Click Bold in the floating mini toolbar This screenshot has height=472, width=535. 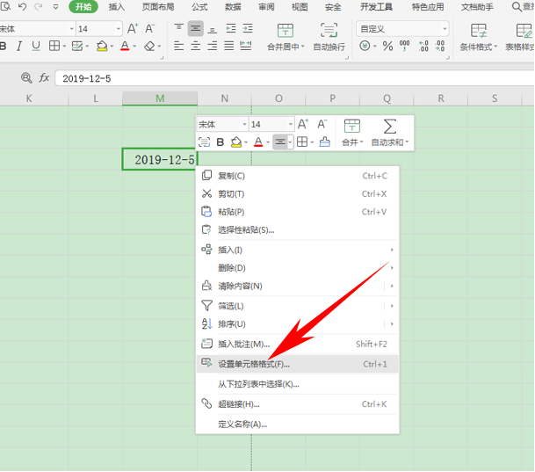(x=221, y=142)
